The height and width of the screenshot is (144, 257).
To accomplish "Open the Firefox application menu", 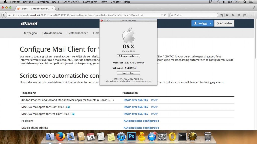I will pyautogui.click(x=15, y=2).
